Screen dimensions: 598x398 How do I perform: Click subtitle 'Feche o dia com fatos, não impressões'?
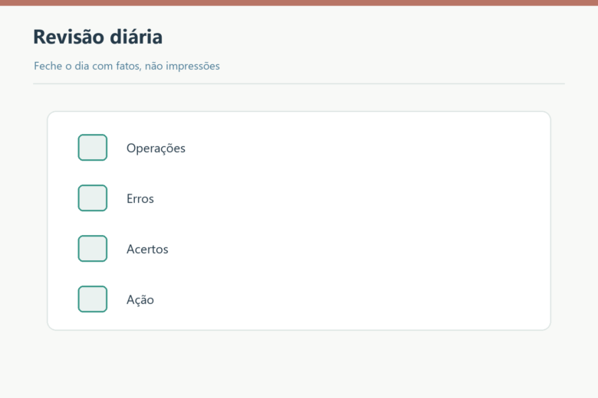tap(127, 67)
